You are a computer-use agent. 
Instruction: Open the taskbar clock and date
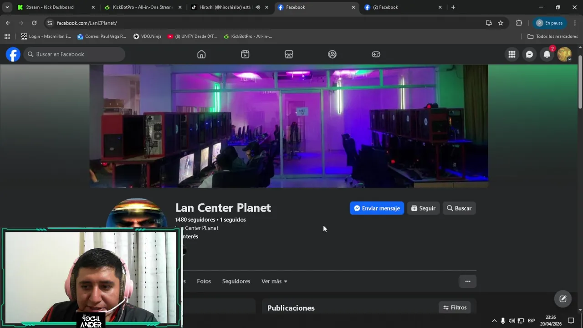551,321
